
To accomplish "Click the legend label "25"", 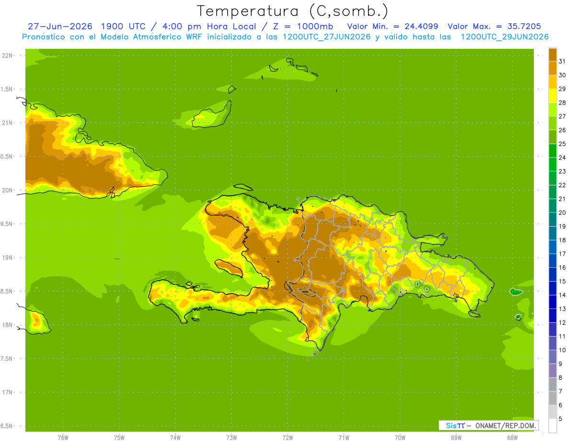I will 562,144.
